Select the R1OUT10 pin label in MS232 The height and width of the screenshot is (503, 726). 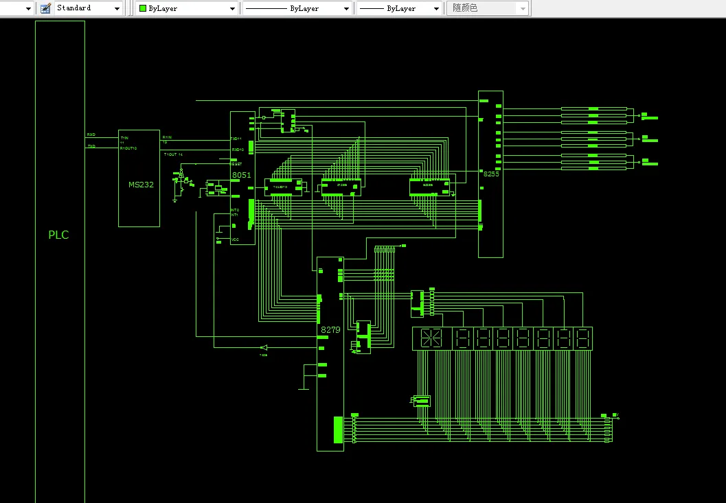coord(128,148)
